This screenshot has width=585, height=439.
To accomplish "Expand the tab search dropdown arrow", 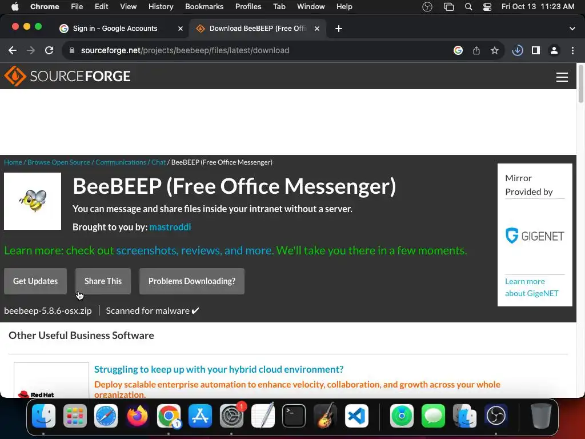I will [572, 29].
